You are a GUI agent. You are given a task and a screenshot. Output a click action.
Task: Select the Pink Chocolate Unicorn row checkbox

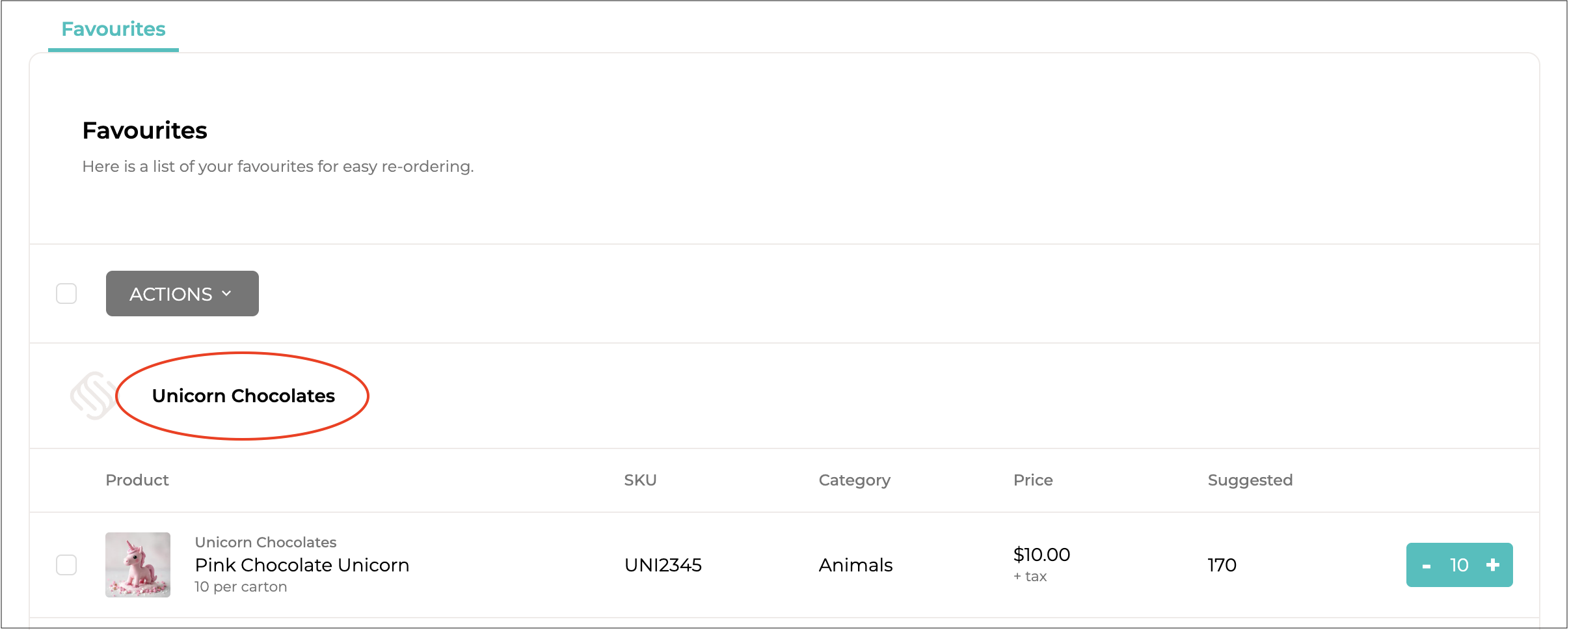coord(66,565)
